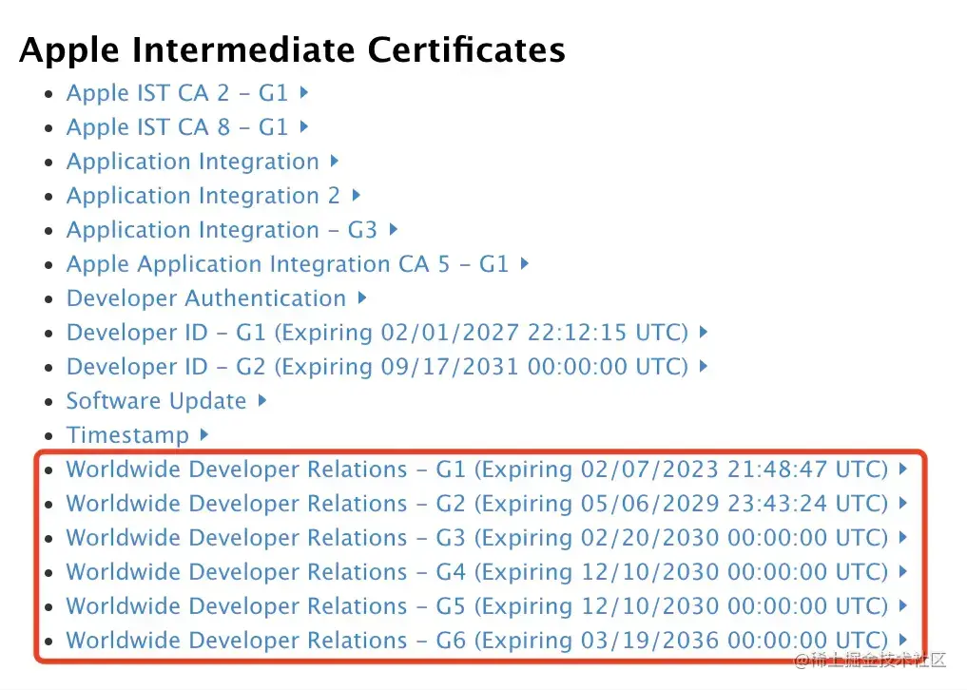
Task: Click arrow after Apple IST CA 8 – G1
Action: click(304, 126)
